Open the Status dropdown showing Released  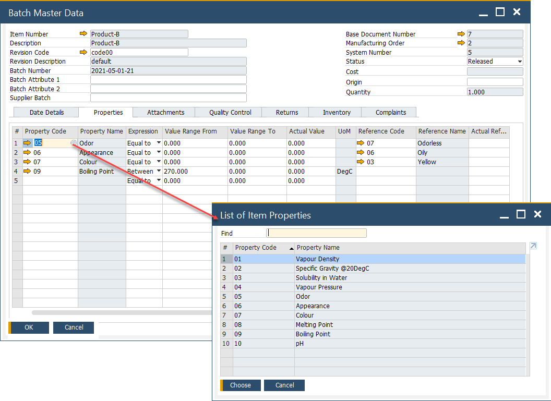(x=520, y=62)
